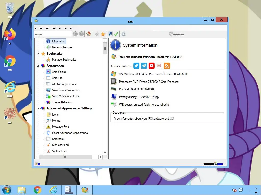This screenshot has width=261, height=195.
Task: Select the Internet Explorer desktop shortcut
Action: point(10,87)
